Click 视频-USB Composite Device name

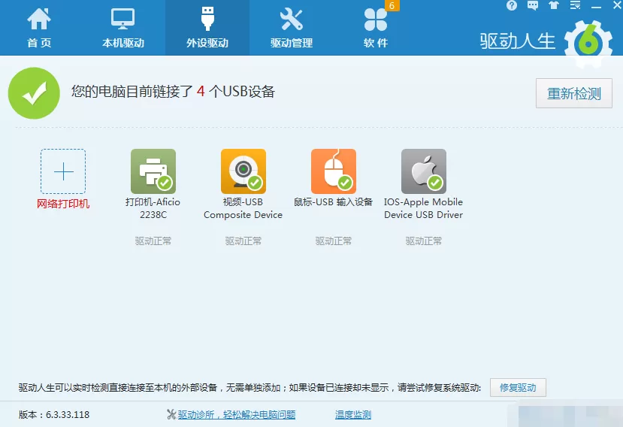243,208
